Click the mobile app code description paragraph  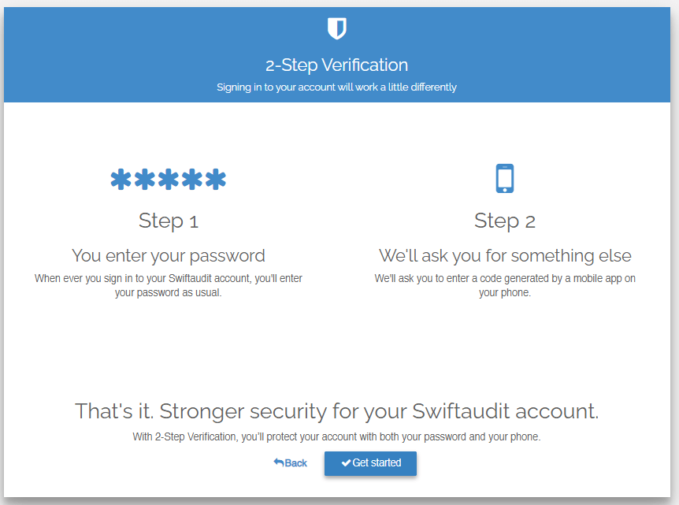coord(505,285)
